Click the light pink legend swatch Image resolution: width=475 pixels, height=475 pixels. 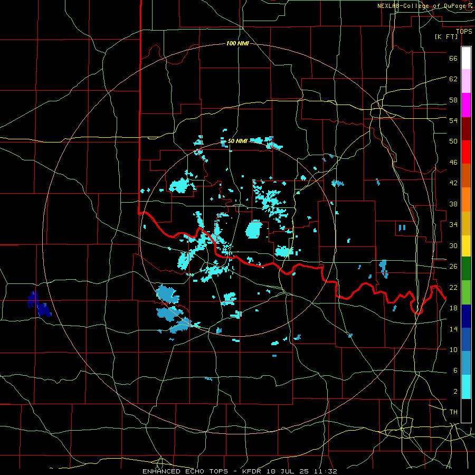466,81
